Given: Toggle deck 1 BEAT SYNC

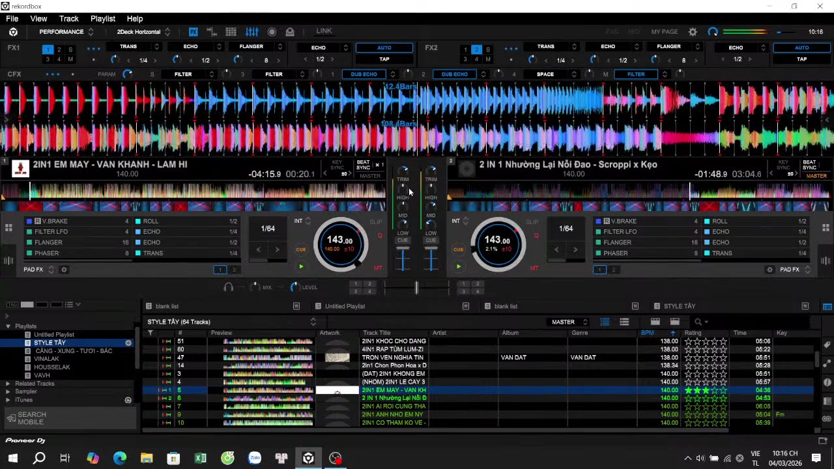Looking at the screenshot, I should [x=363, y=165].
